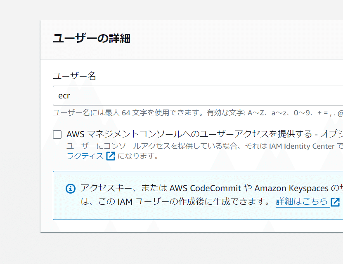Enable AWS Management Console user access checkbox
The width and height of the screenshot is (343, 264).
click(x=57, y=134)
